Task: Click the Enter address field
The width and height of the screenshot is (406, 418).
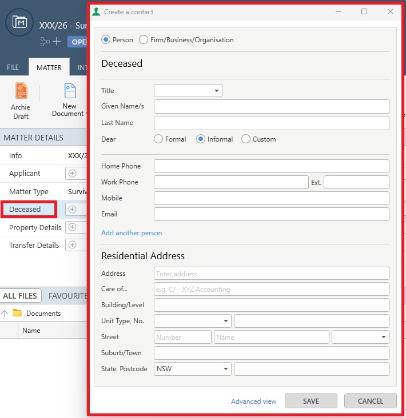Action: coord(272,274)
